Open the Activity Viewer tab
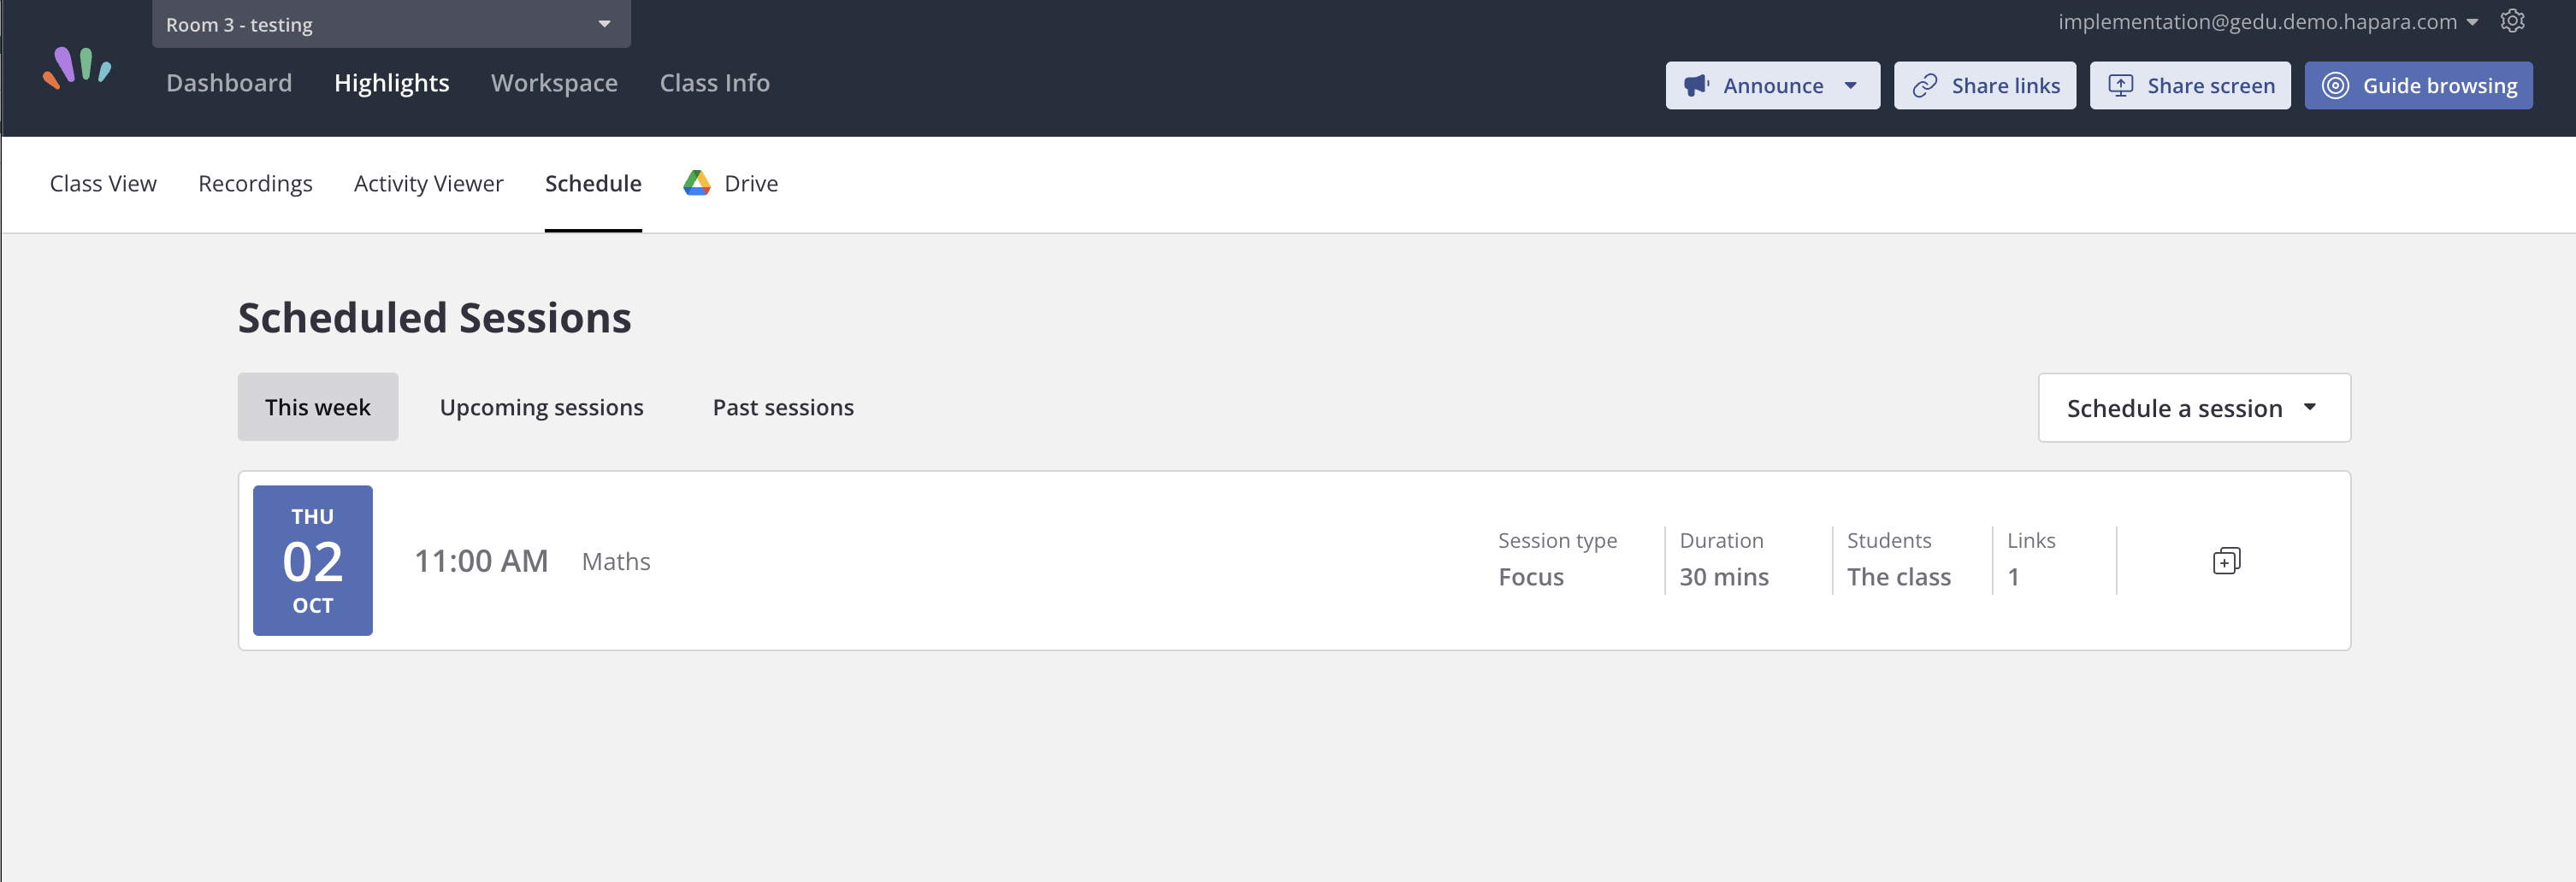The image size is (2576, 882). (x=428, y=184)
